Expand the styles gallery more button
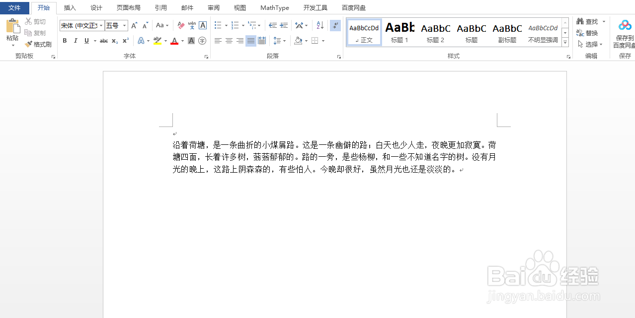Image resolution: width=635 pixels, height=318 pixels. pyautogui.click(x=565, y=43)
